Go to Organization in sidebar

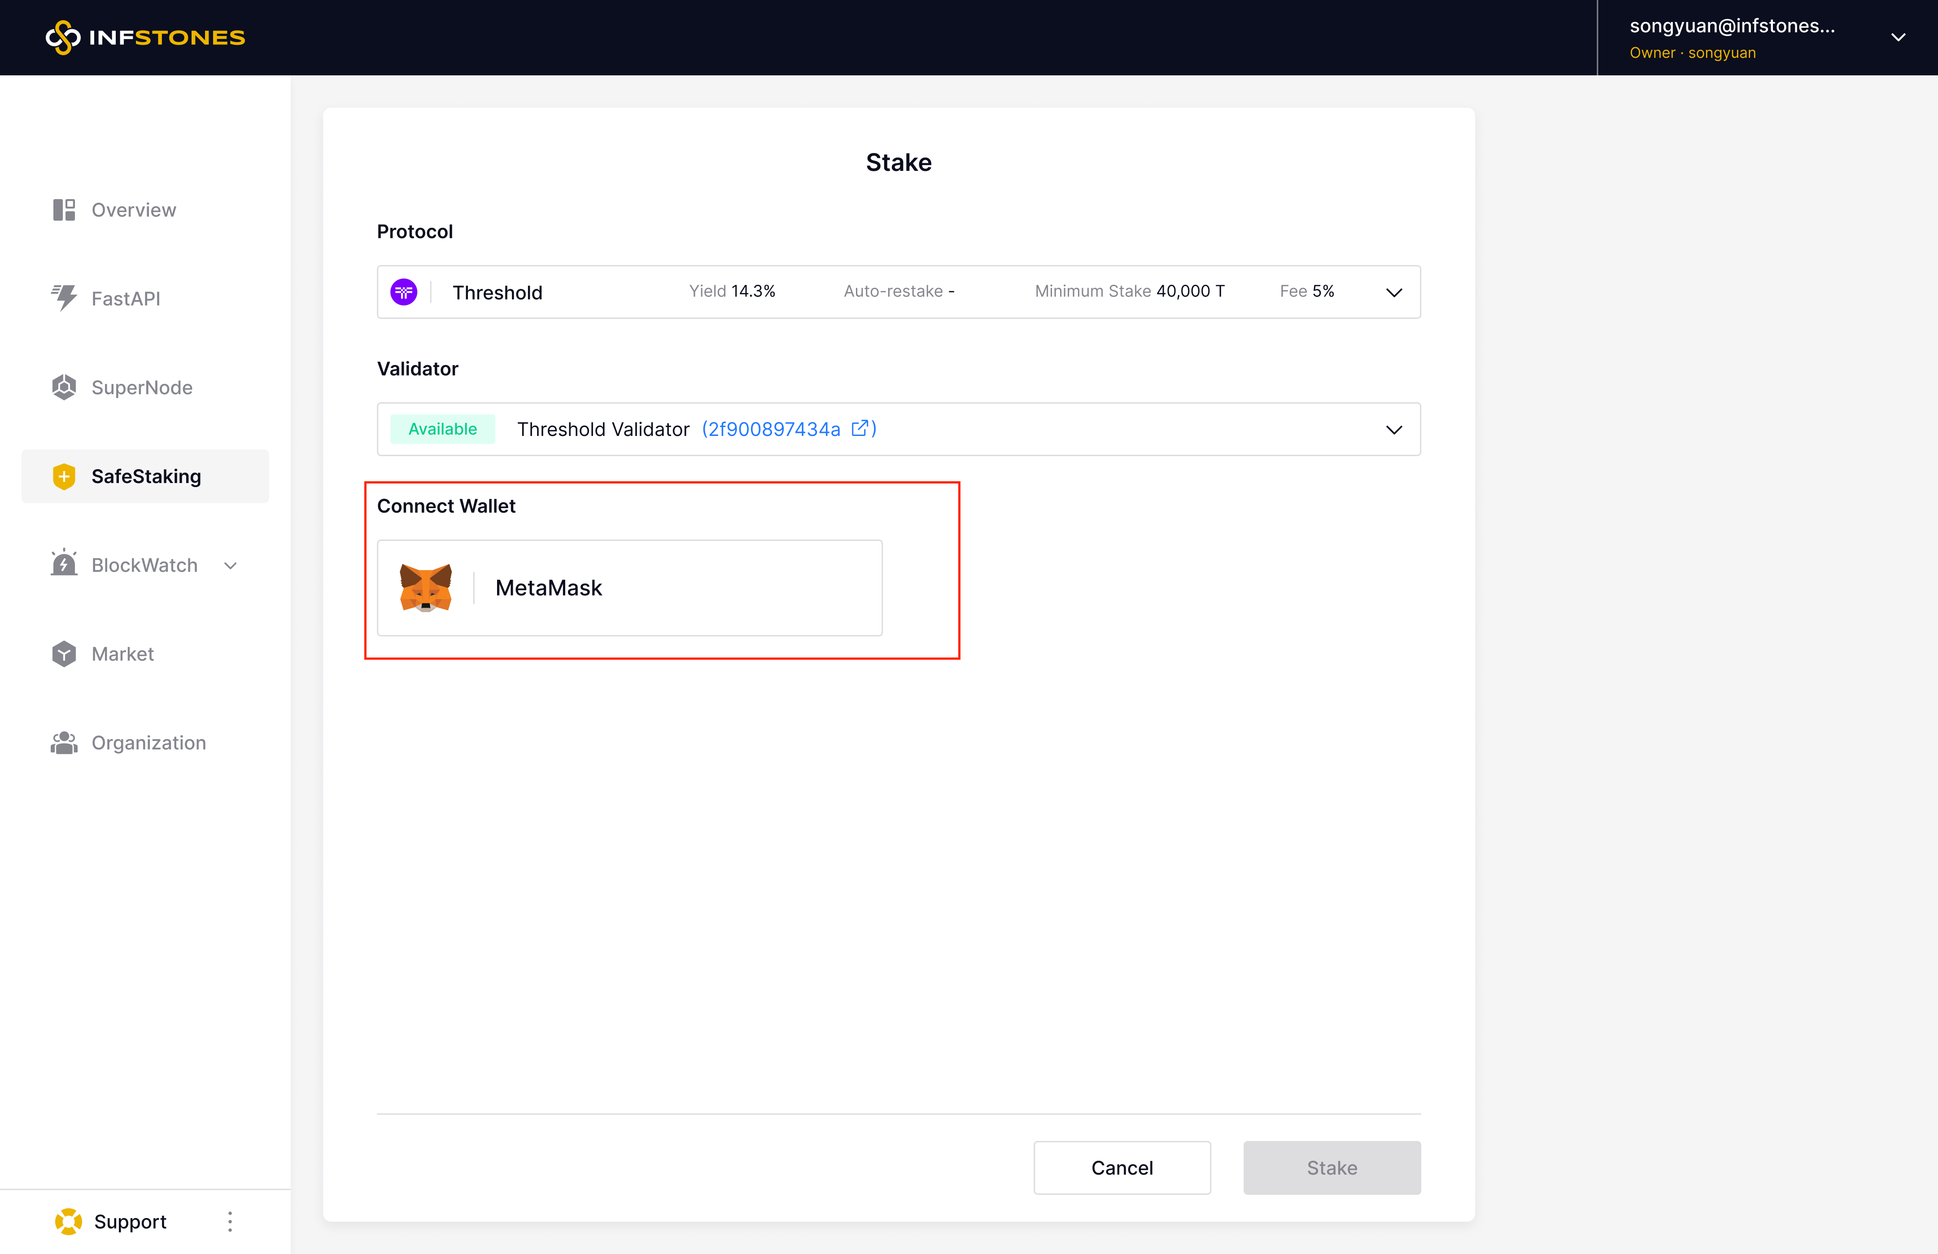point(148,743)
